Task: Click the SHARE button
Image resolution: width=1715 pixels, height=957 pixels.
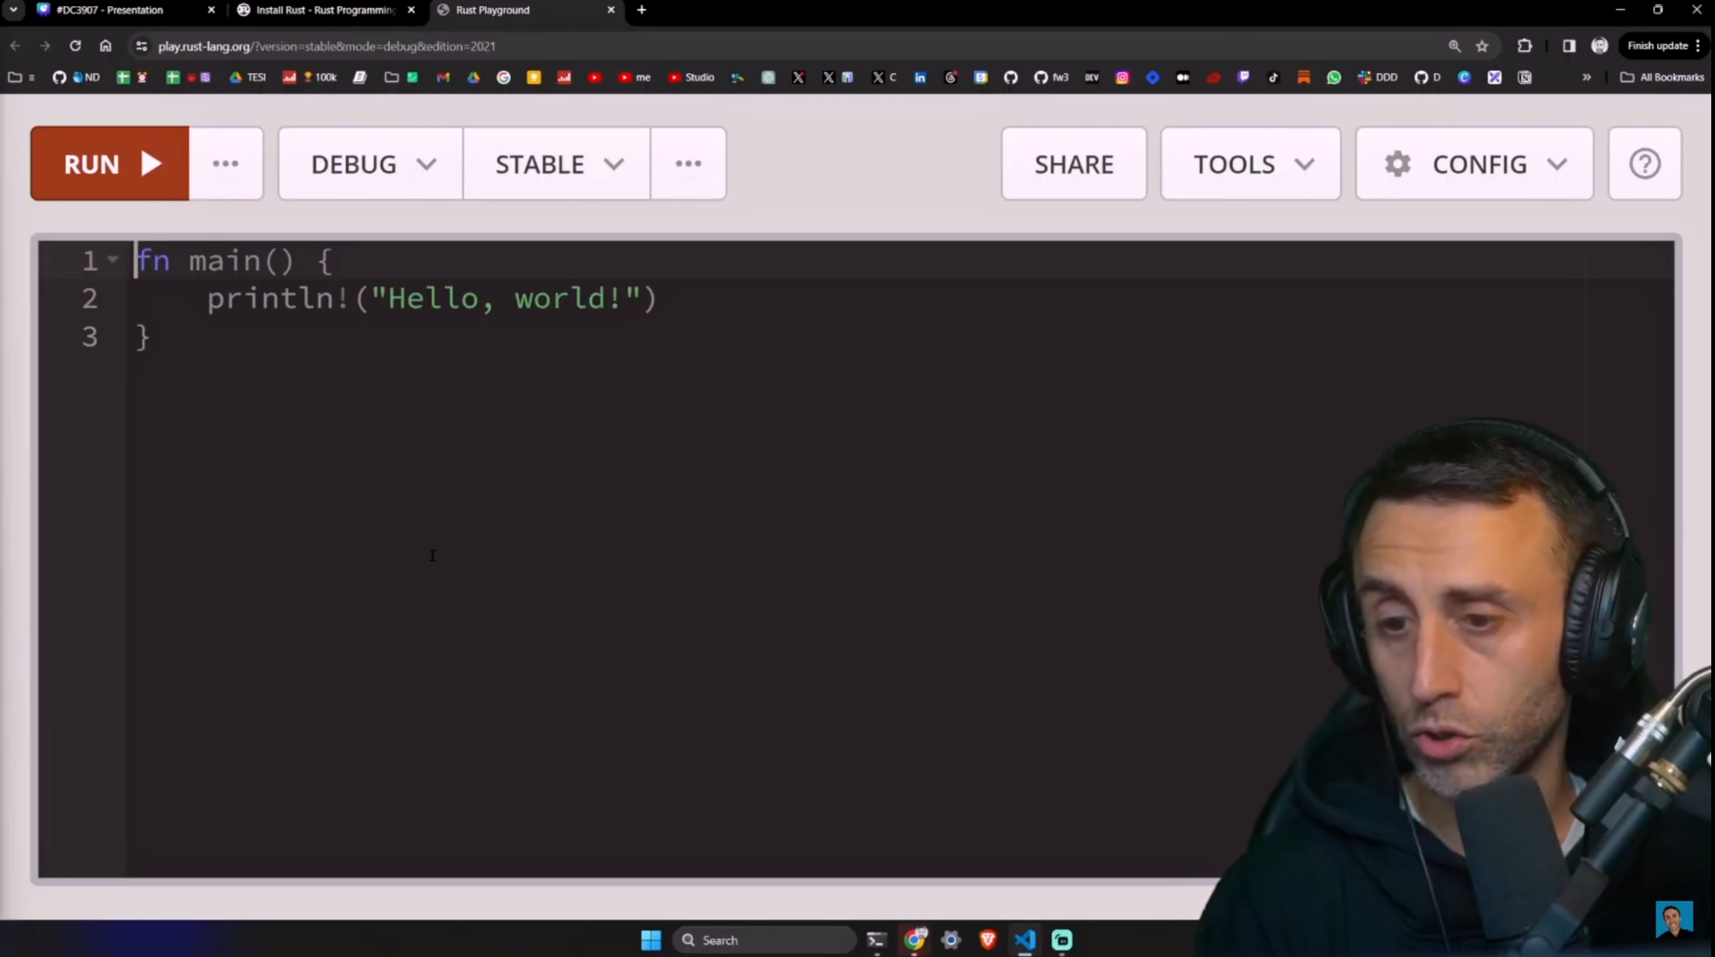Action: [1073, 163]
